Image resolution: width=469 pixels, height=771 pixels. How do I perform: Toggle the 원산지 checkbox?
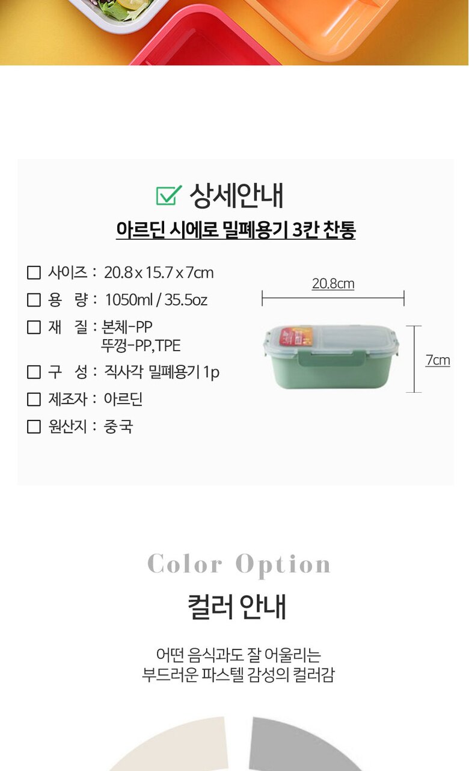tap(34, 426)
